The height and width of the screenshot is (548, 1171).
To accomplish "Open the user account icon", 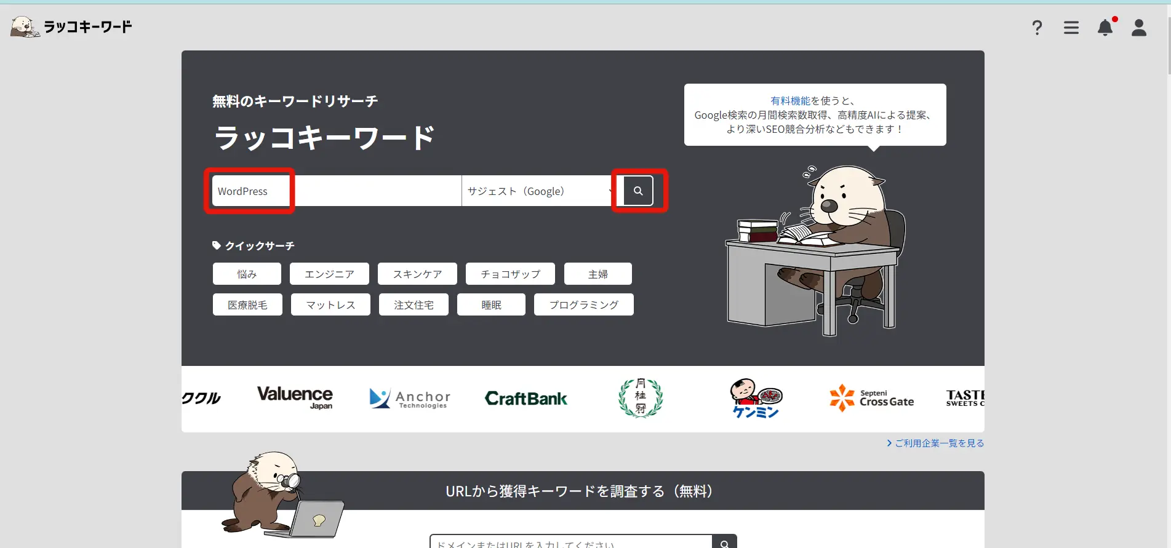I will click(x=1139, y=28).
